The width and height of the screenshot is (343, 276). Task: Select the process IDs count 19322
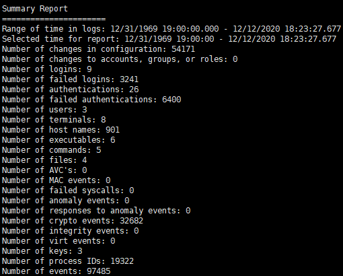click(122, 261)
